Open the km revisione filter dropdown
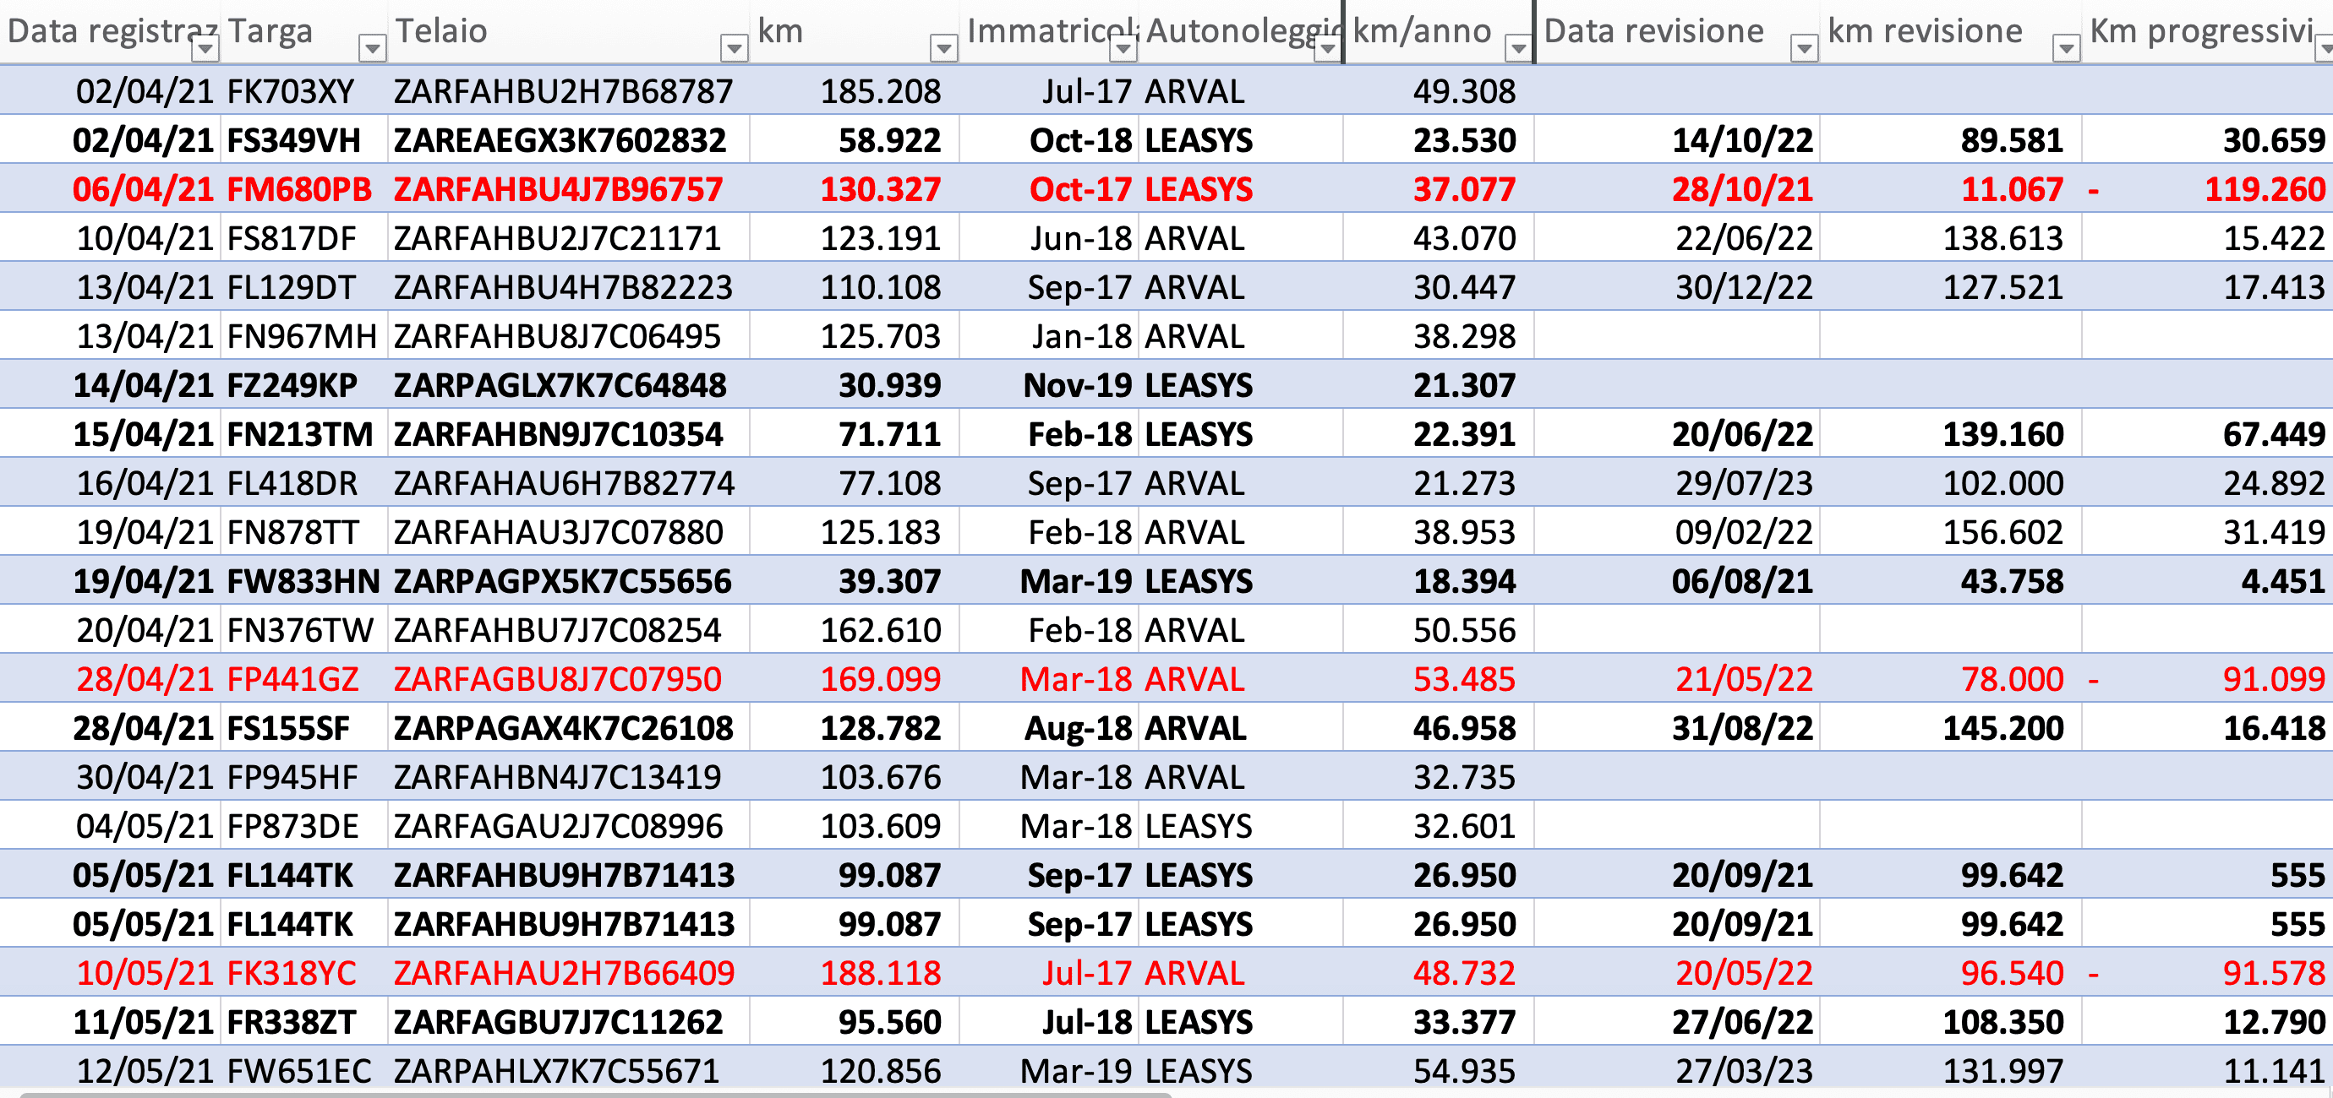 pos(2065,48)
